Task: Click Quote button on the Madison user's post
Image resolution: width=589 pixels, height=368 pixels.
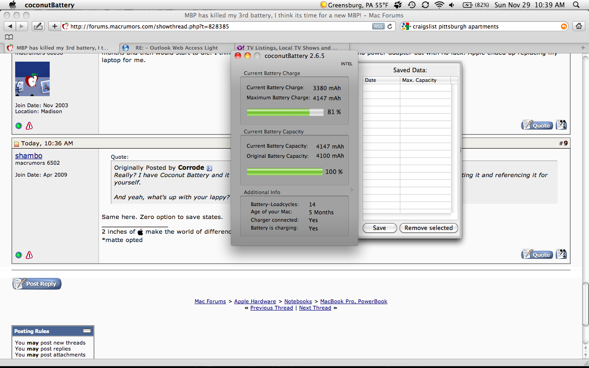Action: click(537, 125)
